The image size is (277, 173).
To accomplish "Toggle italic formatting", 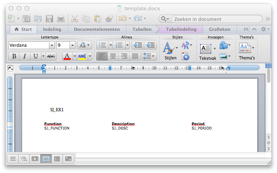I will (24, 56).
